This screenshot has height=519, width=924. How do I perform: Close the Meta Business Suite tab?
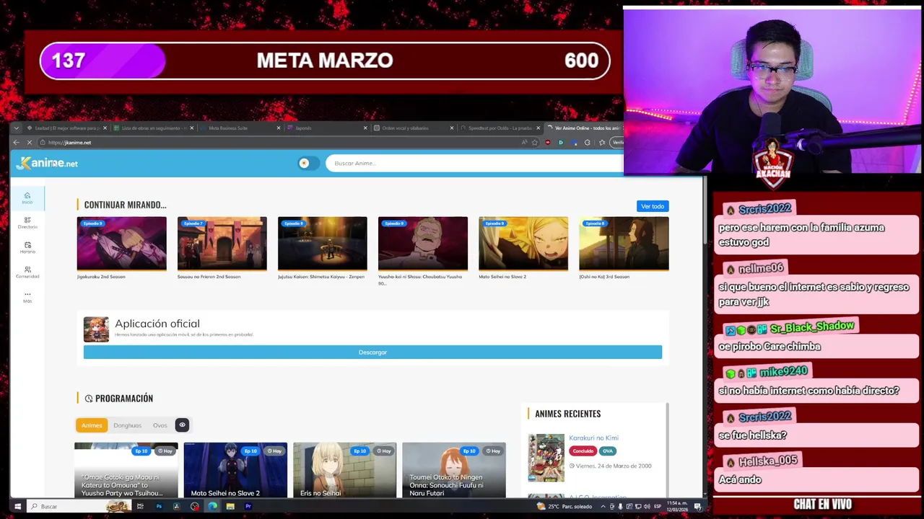point(278,128)
